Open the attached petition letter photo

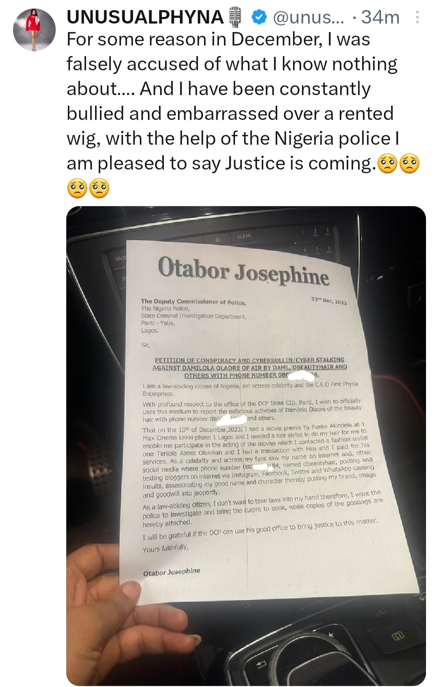point(246,446)
